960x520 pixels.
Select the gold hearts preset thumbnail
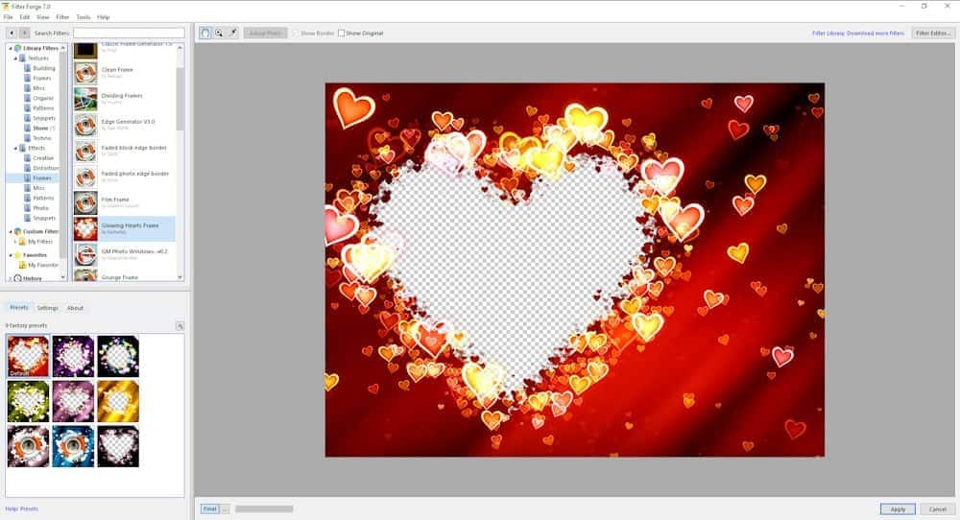coord(118,401)
